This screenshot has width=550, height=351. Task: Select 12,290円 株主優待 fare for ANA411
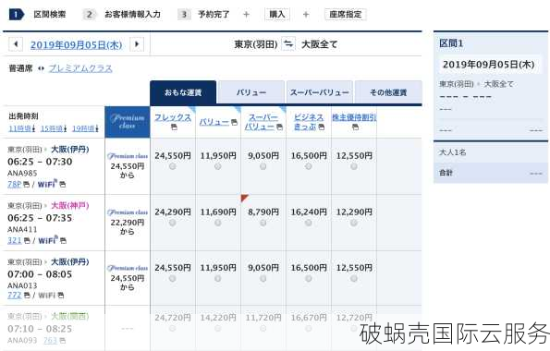354,223
